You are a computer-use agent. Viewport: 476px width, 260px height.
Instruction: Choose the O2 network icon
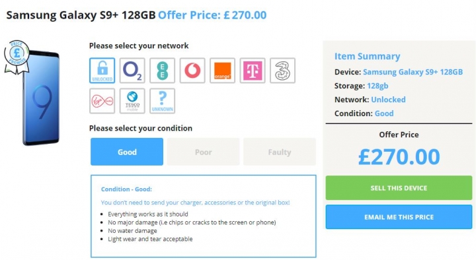coord(132,71)
